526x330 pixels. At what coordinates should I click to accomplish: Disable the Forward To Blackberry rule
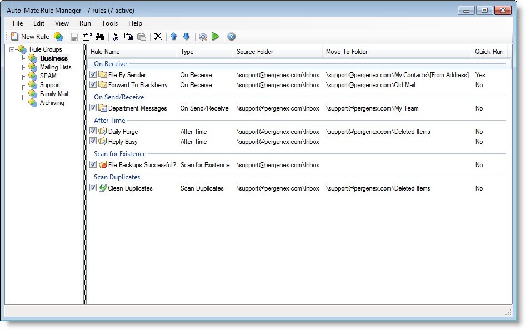coord(93,85)
